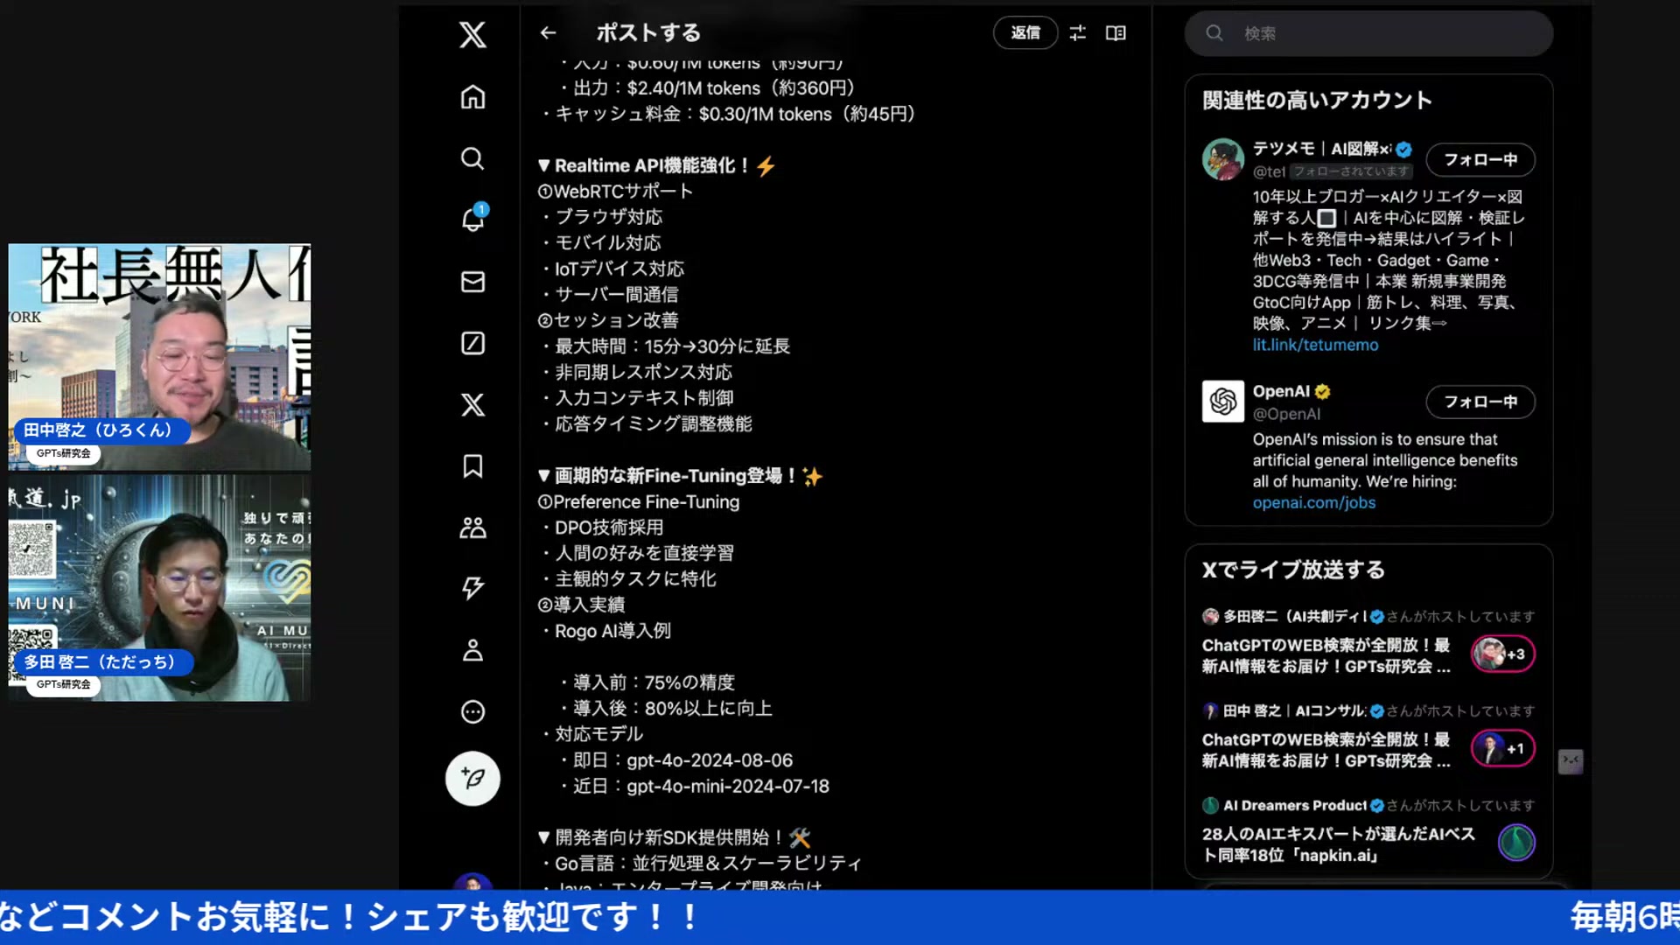Open the filter sliders icon in header

coord(1077,32)
